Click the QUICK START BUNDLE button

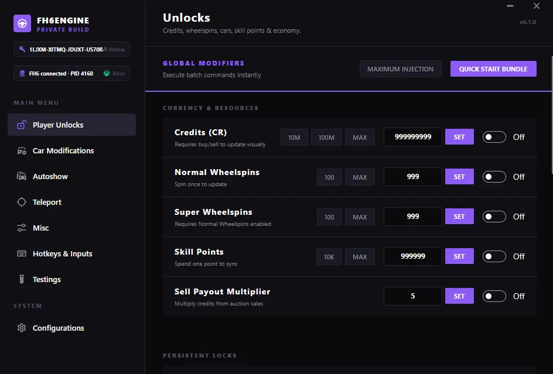(493, 68)
